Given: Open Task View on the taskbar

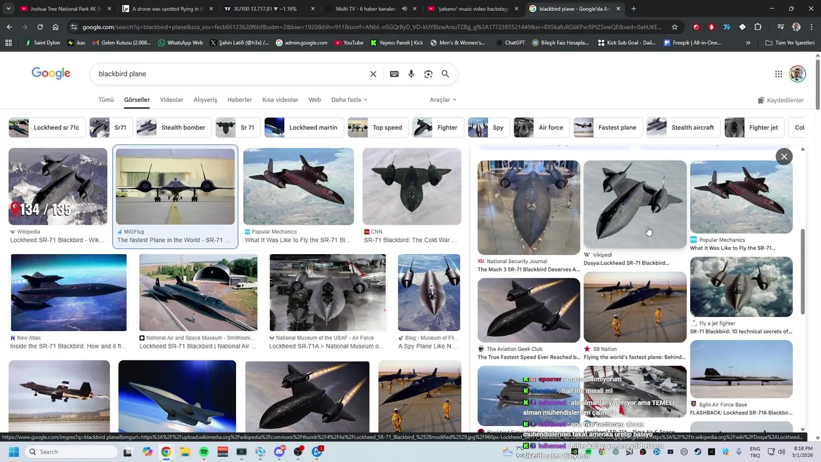Looking at the screenshot, I should coord(128,452).
